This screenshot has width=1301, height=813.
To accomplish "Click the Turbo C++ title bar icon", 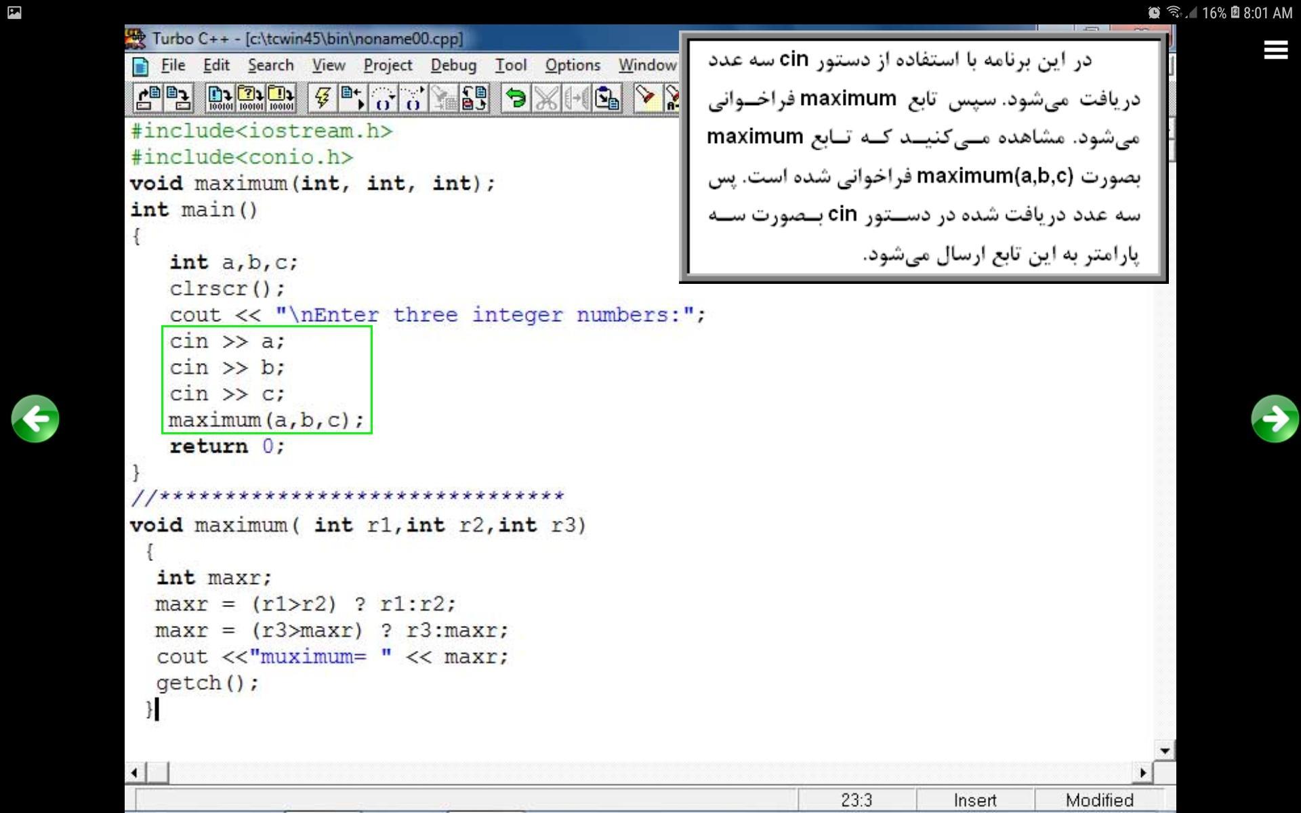I will (x=136, y=38).
